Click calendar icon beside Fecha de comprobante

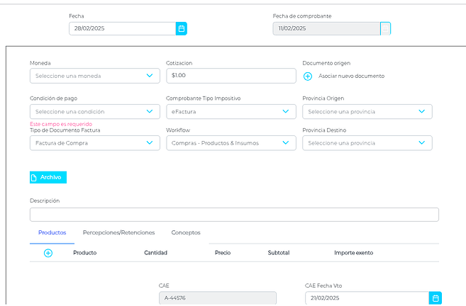(x=385, y=28)
